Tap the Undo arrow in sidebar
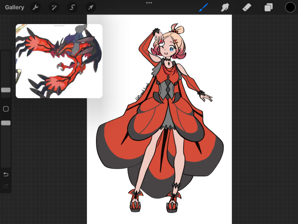 pyautogui.click(x=6, y=174)
